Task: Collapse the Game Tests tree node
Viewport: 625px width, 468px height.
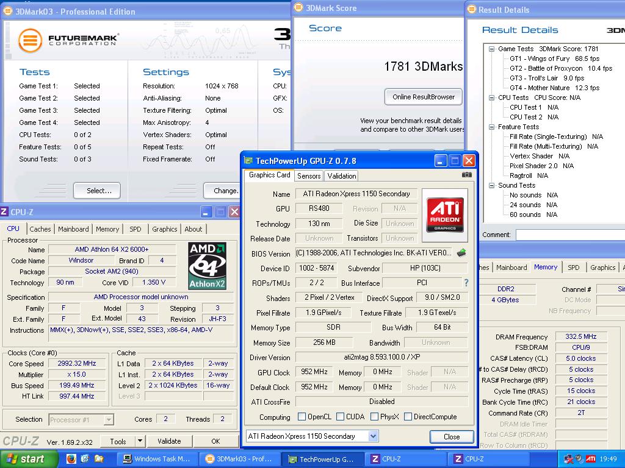Action: (x=492, y=49)
